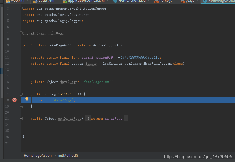The width and height of the screenshot is (235, 162).
Task: Click the logger variable on line 12
Action: pyautogui.click(x=91, y=64)
